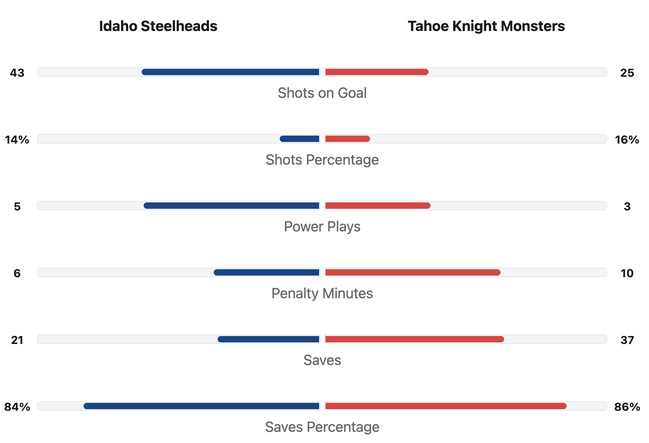The width and height of the screenshot is (649, 443).
Task: Select the Saves stat label
Action: click(x=322, y=360)
